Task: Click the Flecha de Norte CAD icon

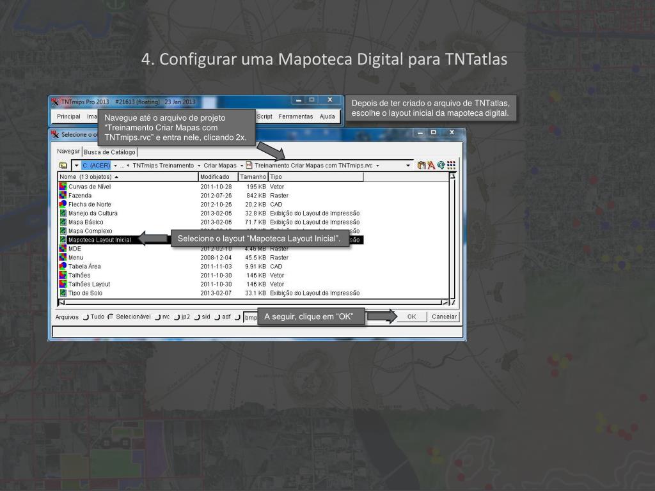Action: coord(63,204)
